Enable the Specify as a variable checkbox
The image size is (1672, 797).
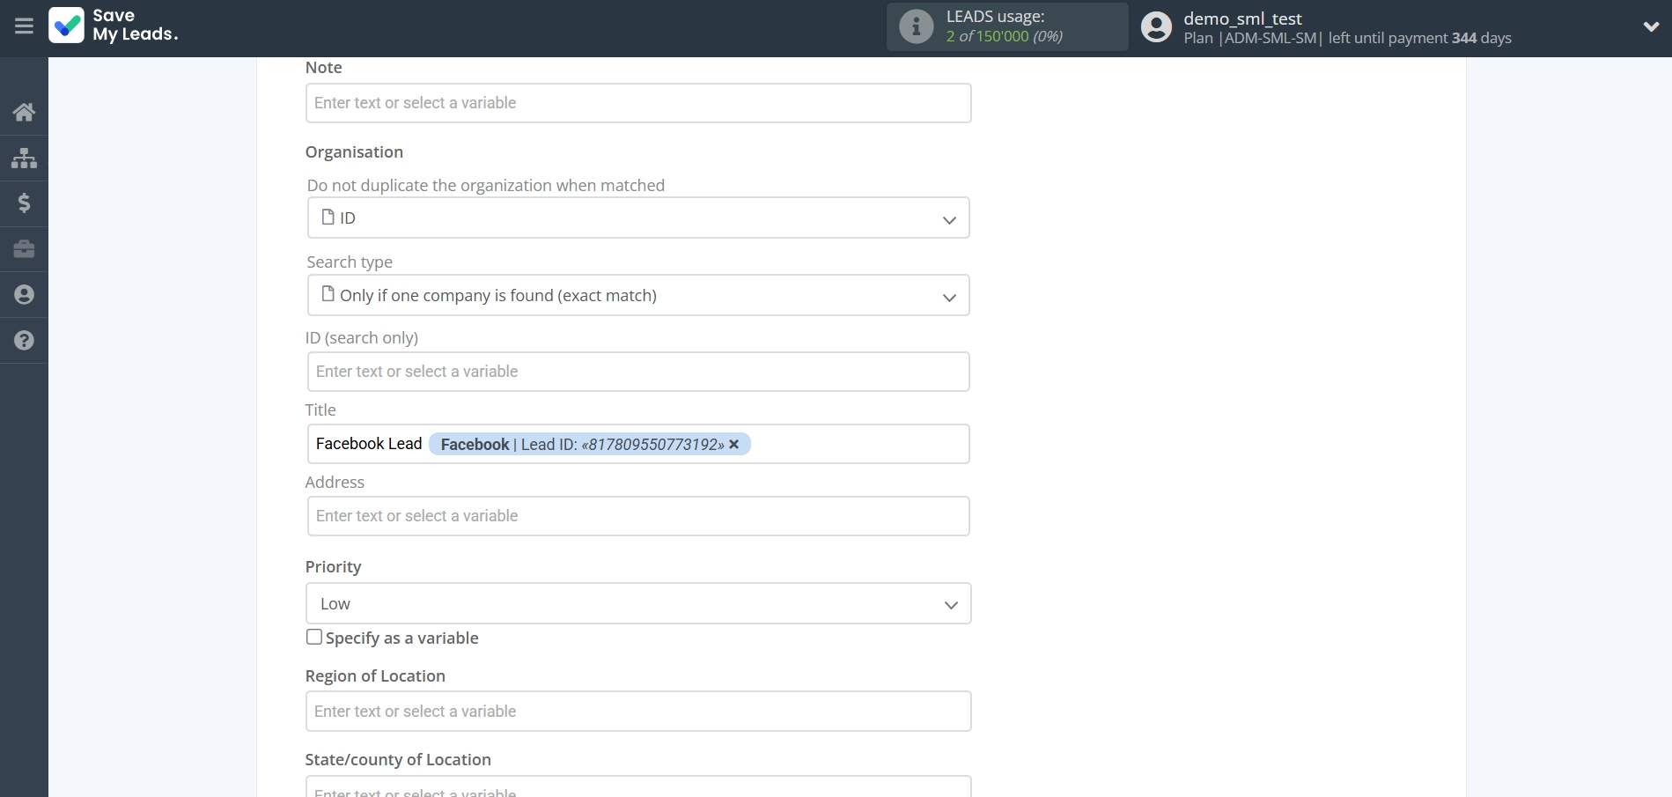pyautogui.click(x=313, y=637)
